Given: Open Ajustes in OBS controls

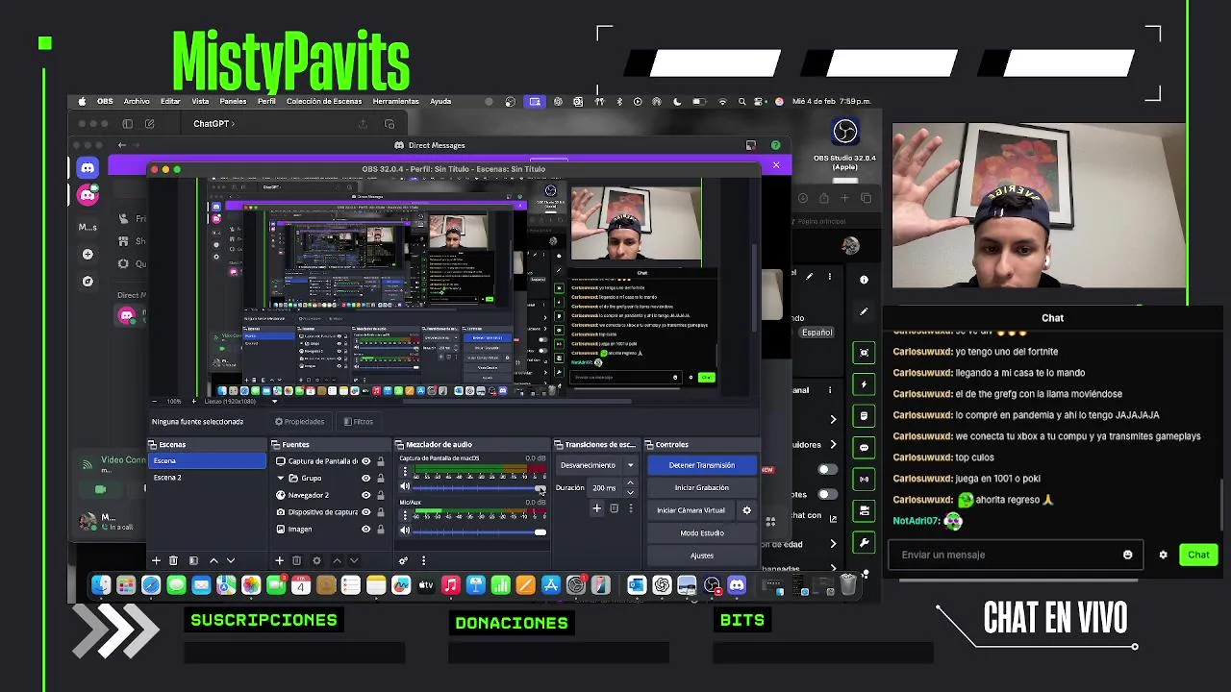Looking at the screenshot, I should [x=701, y=556].
